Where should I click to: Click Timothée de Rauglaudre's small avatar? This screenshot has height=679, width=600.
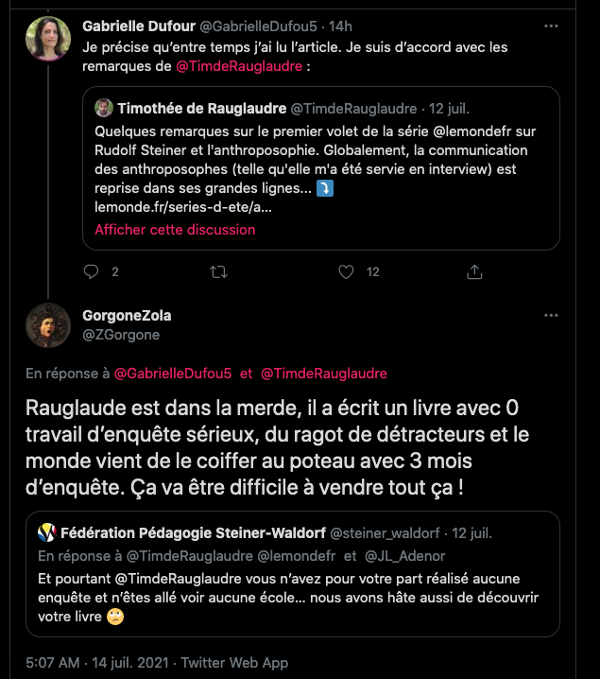click(105, 109)
